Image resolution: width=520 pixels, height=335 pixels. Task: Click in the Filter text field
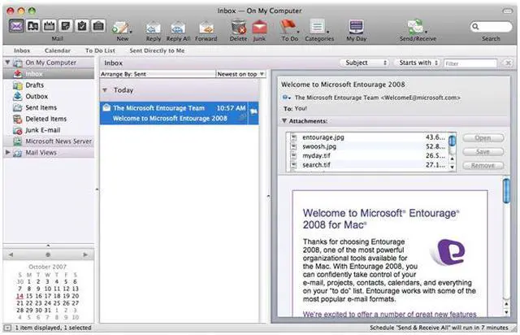pos(470,63)
